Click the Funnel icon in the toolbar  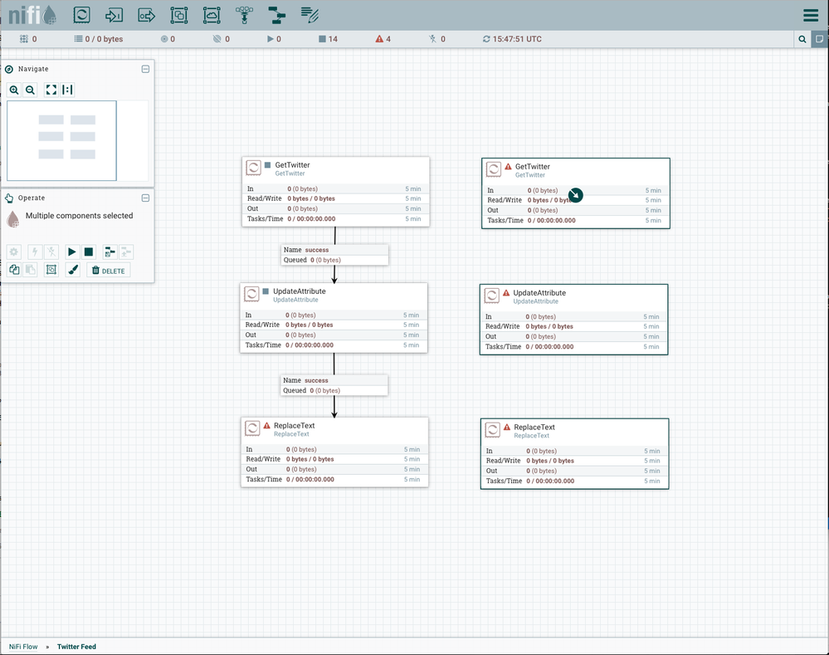[x=245, y=14]
